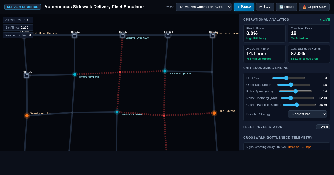Click 'Throttled 1.2 mph' telemetry text
Screen dimensions: 334x175
coord(299,147)
